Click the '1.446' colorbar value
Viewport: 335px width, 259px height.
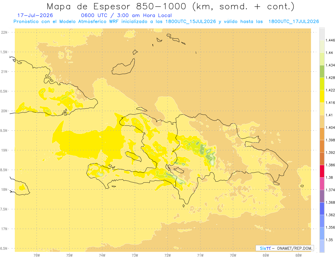click(330, 40)
